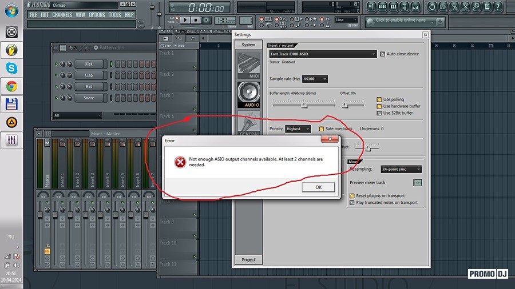Image resolution: width=515 pixels, height=289 pixels.
Task: Open the Sample rate 44100 dropdown
Action: pyautogui.click(x=315, y=79)
